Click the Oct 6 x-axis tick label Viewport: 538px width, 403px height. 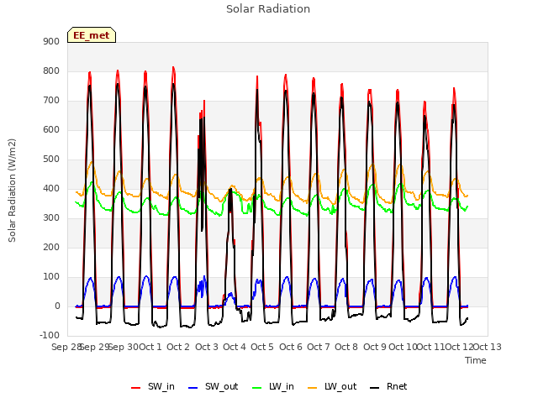pos(291,347)
